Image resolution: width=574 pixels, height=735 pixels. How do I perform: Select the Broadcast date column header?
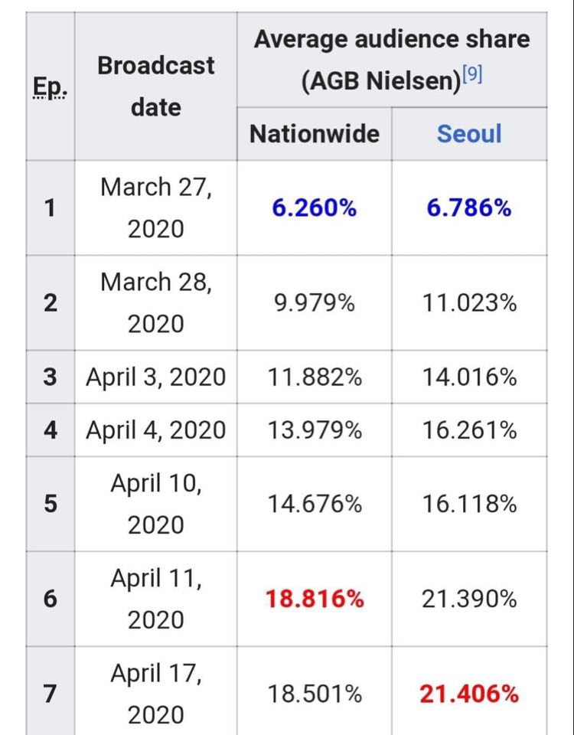[x=156, y=86]
